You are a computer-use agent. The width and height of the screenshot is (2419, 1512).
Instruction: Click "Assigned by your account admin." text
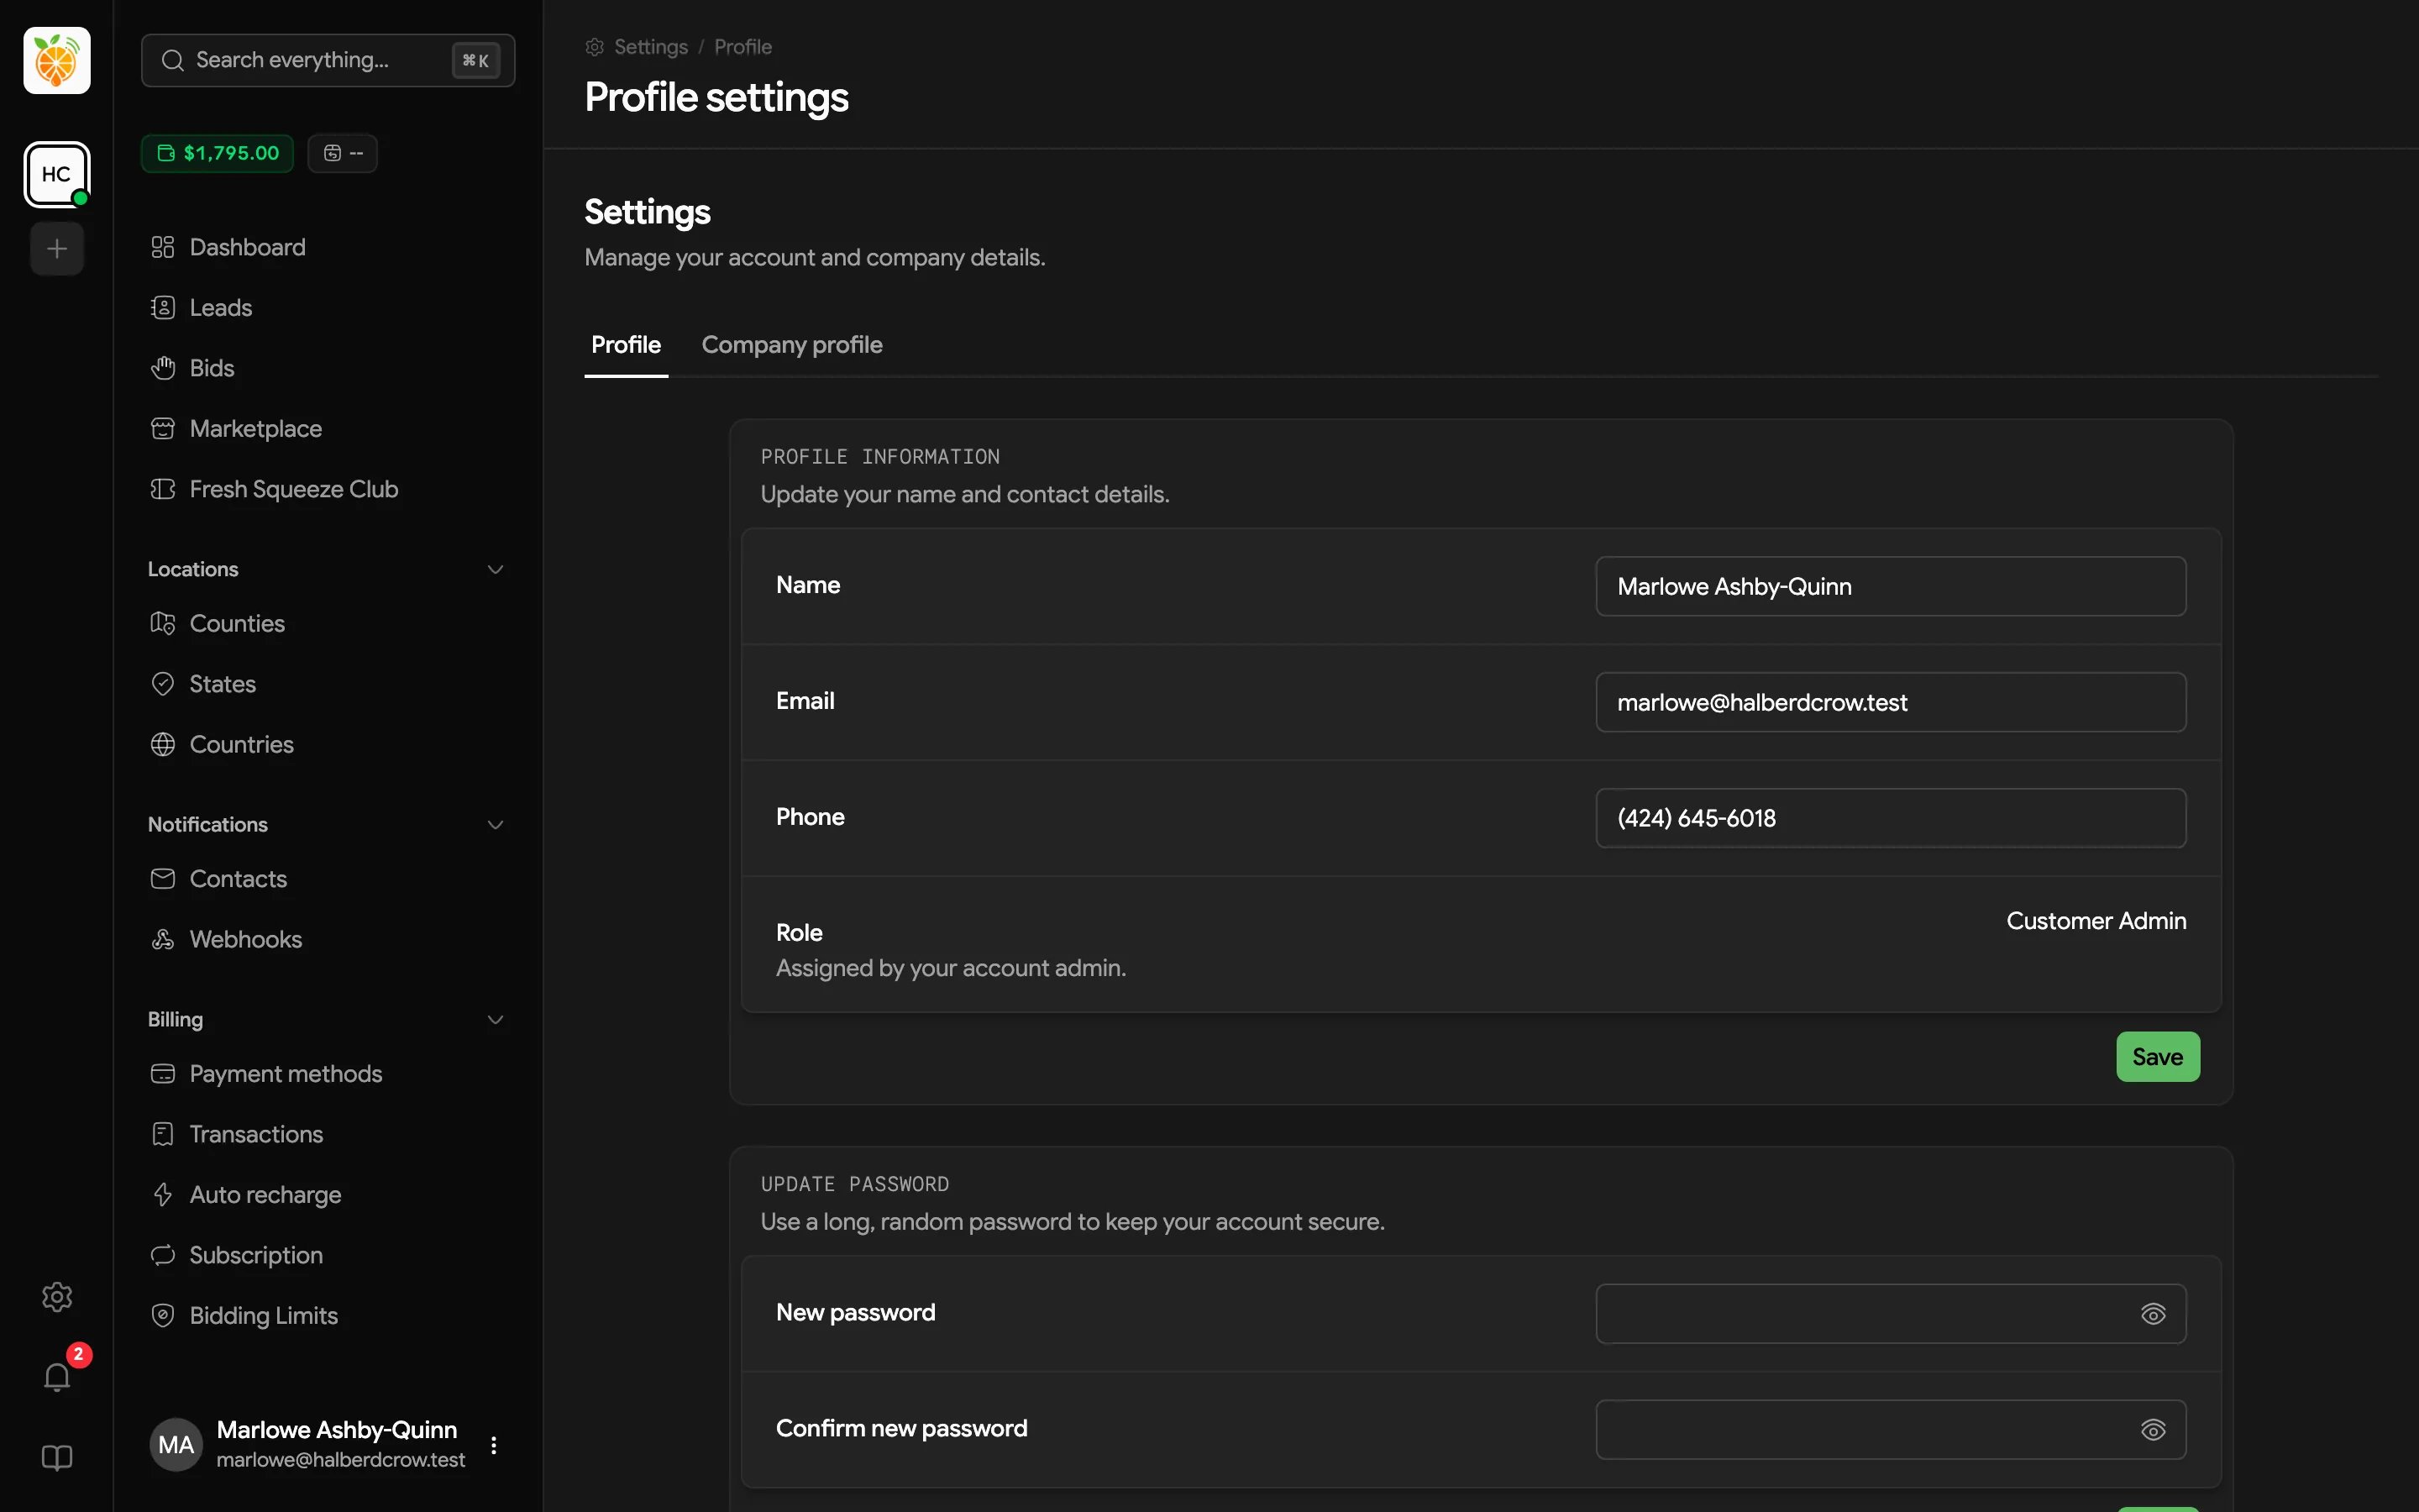[951, 969]
